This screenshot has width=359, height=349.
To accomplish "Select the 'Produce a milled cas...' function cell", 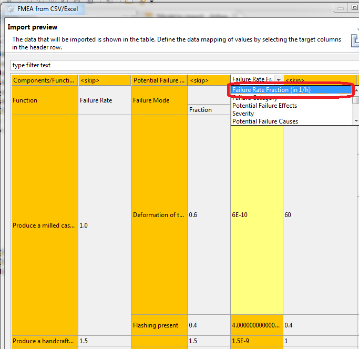I will (44, 225).
